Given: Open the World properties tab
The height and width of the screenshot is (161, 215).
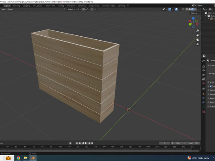Looking at the screenshot, I should (203, 83).
